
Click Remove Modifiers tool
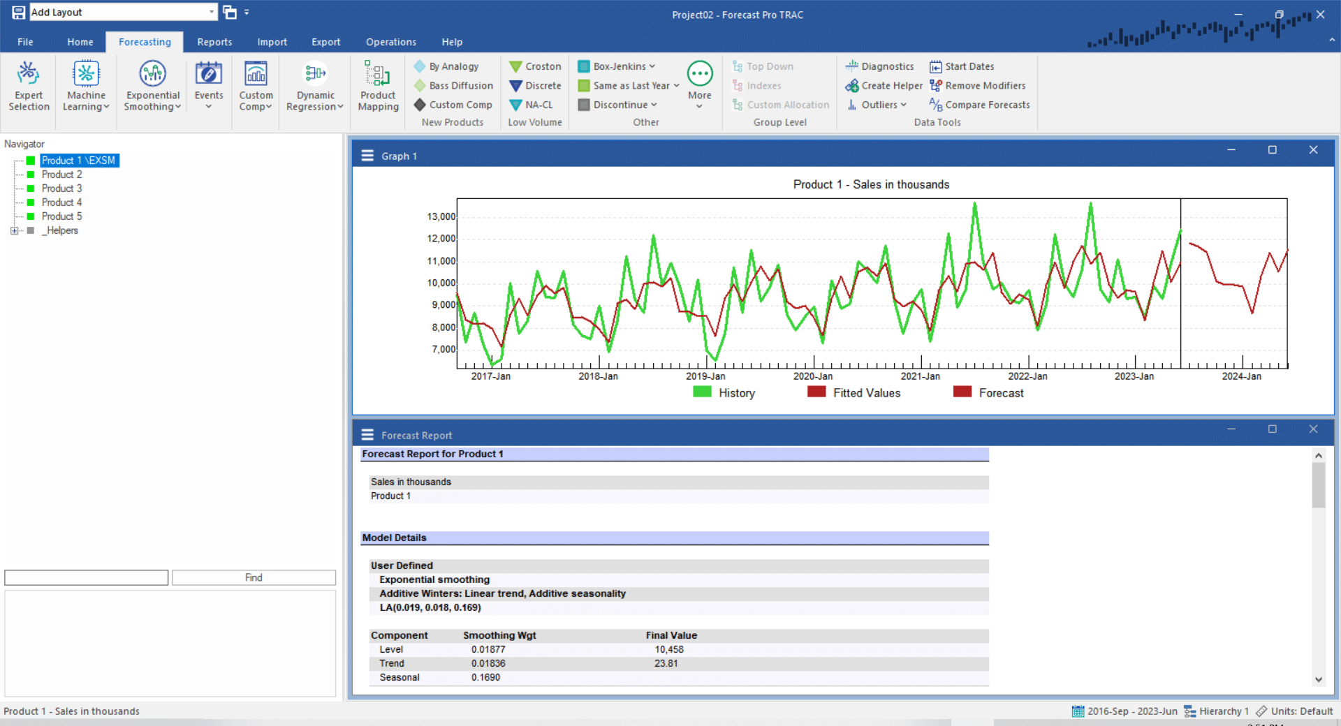click(x=977, y=85)
